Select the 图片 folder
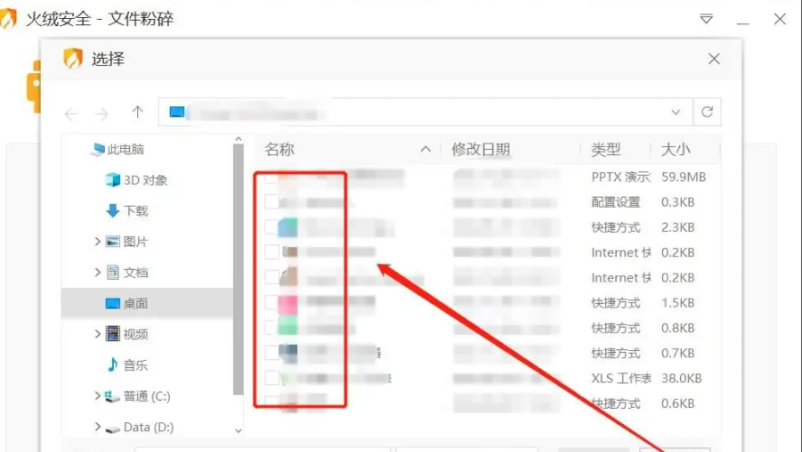 tap(135, 242)
